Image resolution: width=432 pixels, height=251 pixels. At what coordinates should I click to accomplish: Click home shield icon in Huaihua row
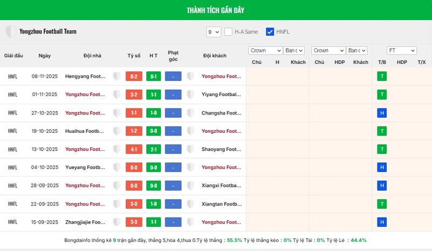point(117,131)
